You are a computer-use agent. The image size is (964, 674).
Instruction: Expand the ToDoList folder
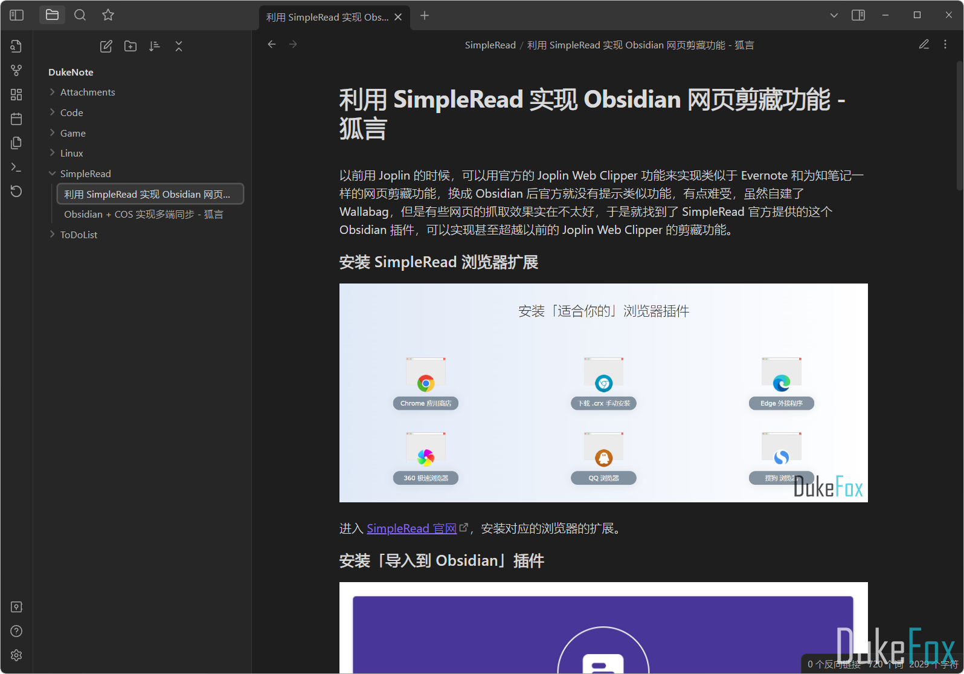(79, 235)
